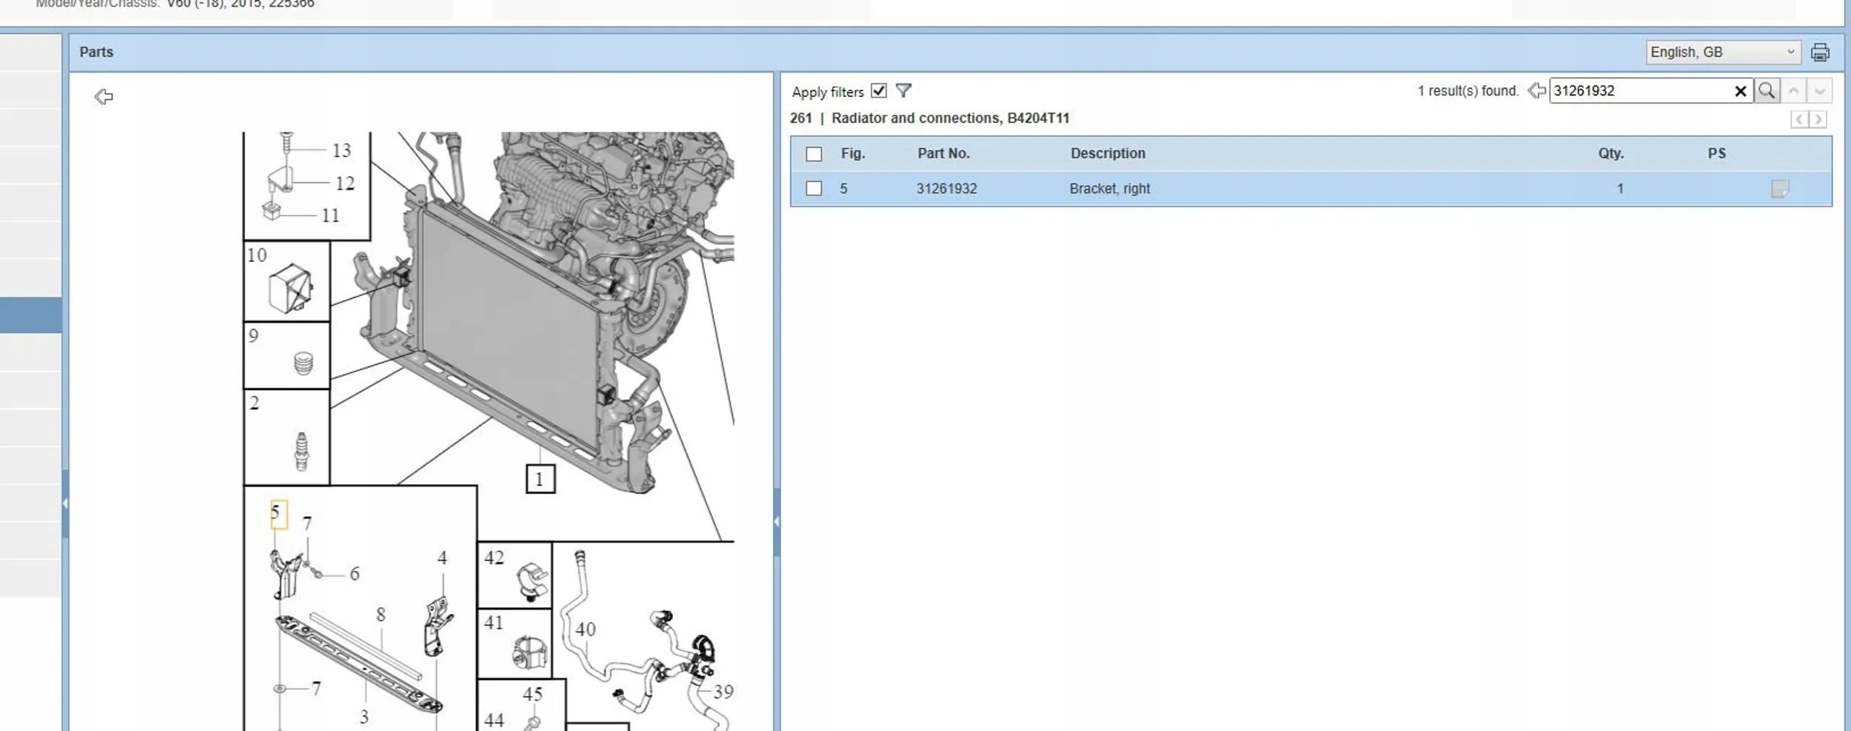Go to previous parts section arrow
Image resolution: width=1851 pixels, height=731 pixels.
1799,119
